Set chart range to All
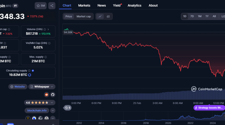 (214, 16)
